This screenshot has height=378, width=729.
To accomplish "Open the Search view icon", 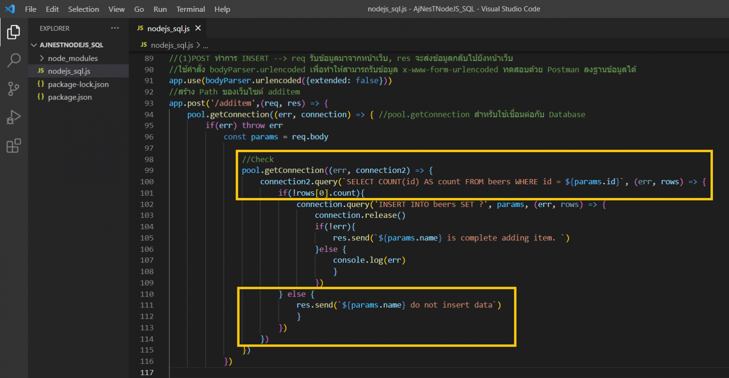I will (13, 60).
